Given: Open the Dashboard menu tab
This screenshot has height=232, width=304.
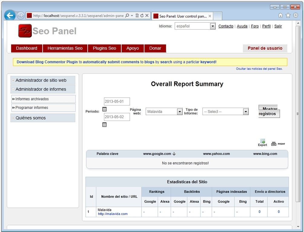Looking at the screenshot, I should (x=27, y=48).
